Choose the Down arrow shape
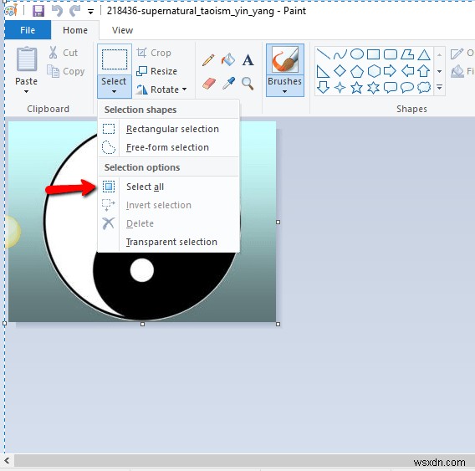The width and height of the screenshot is (475, 471). [323, 88]
